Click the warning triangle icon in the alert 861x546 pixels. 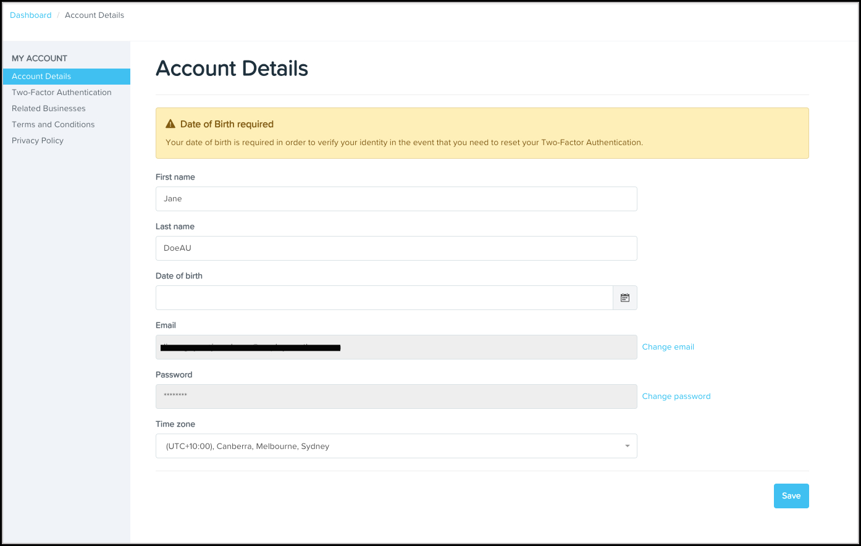pyautogui.click(x=170, y=123)
